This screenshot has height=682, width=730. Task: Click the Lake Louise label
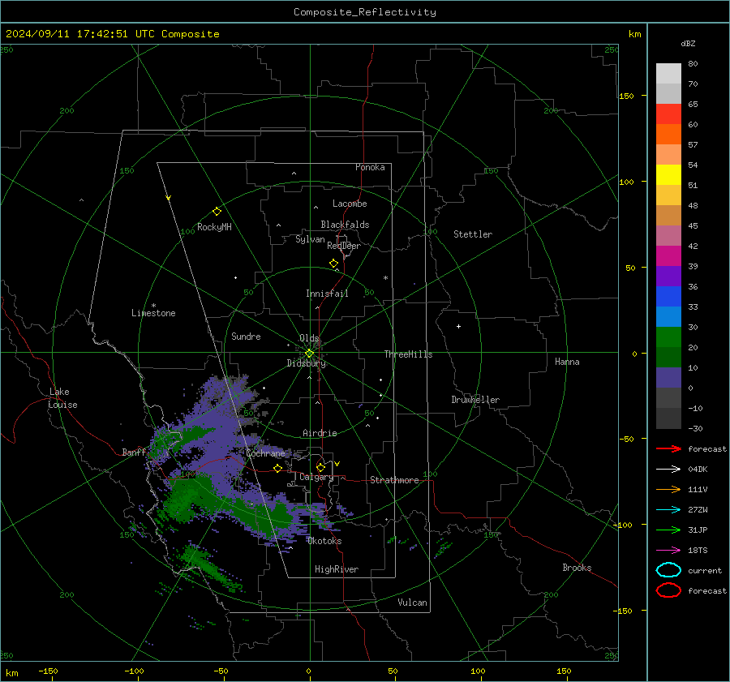point(62,398)
